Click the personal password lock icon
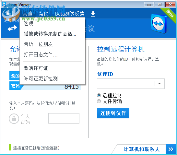The width and height of the screenshot is (177, 155). click(x=14, y=119)
